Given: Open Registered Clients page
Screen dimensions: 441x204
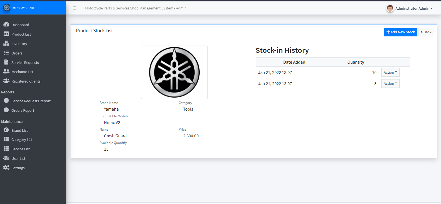Looking at the screenshot, I should point(33,81).
